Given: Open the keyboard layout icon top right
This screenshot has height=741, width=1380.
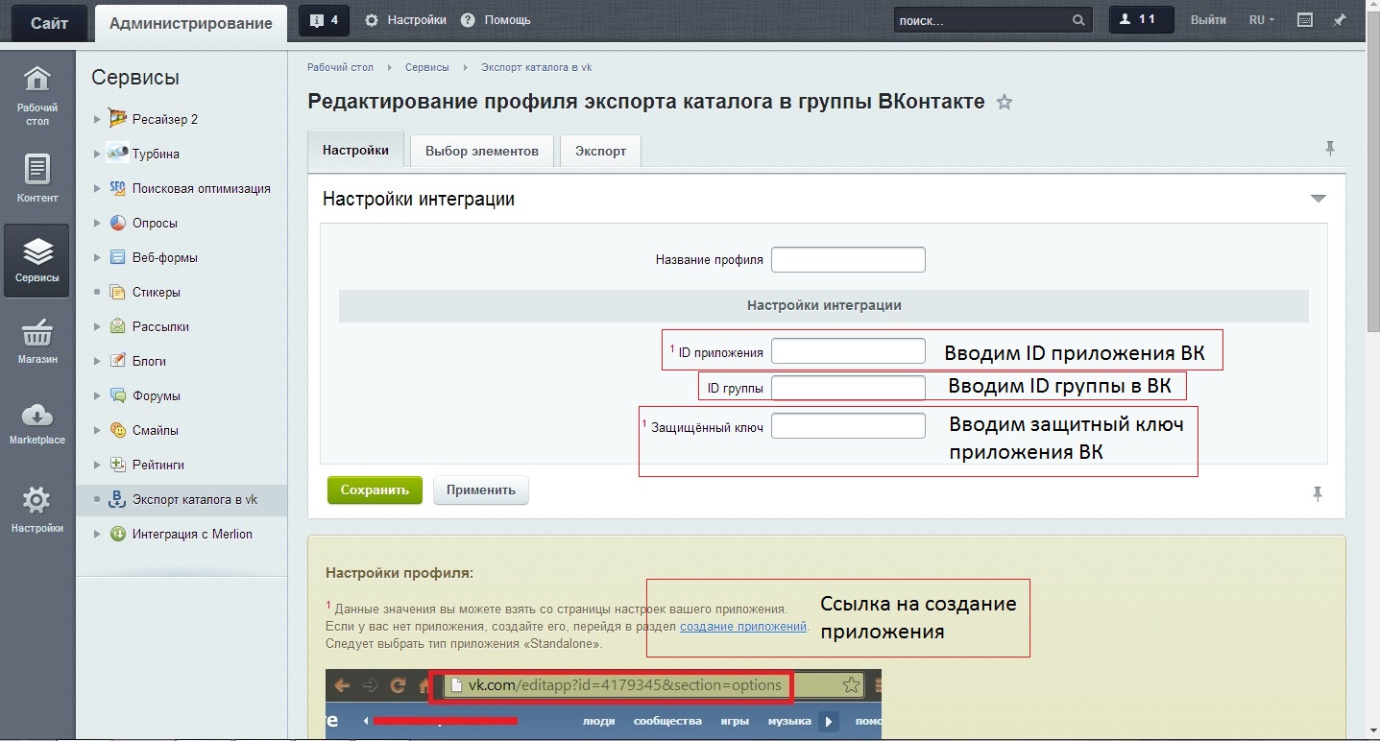Looking at the screenshot, I should pyautogui.click(x=1307, y=18).
